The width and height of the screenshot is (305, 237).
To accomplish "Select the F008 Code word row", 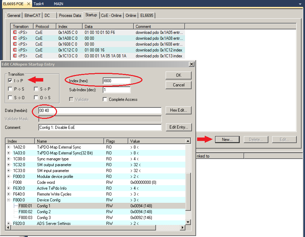I will (x=95, y=182).
